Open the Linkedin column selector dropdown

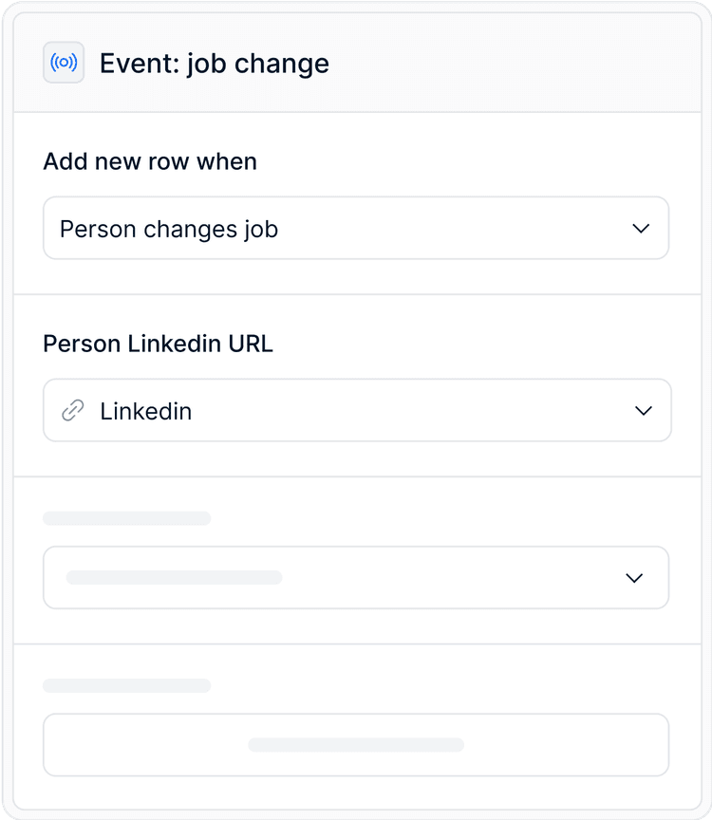point(357,411)
